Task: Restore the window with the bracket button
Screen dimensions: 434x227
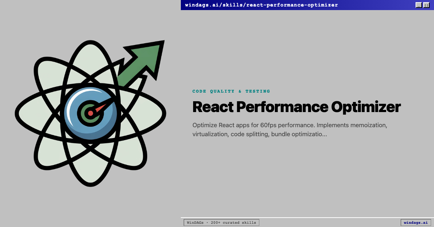Action: (426, 5)
